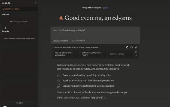This screenshot has height=107, width=170.
Task: Click the clock productivity icon
Action: click(59, 75)
